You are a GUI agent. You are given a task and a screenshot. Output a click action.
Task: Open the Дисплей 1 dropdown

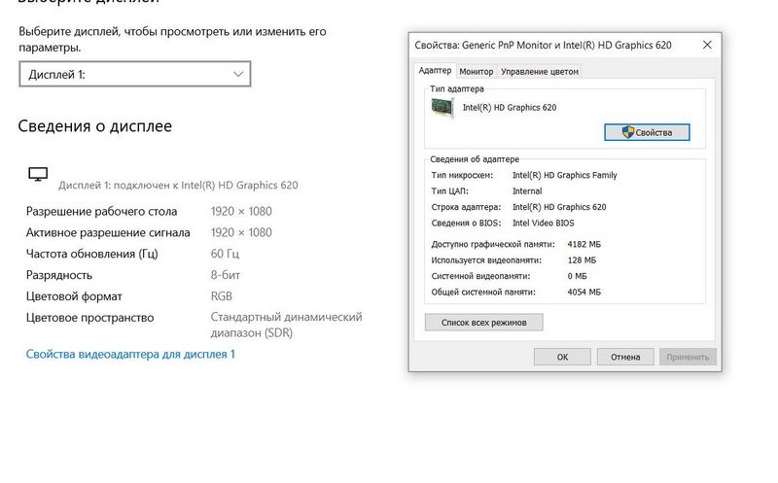(135, 74)
